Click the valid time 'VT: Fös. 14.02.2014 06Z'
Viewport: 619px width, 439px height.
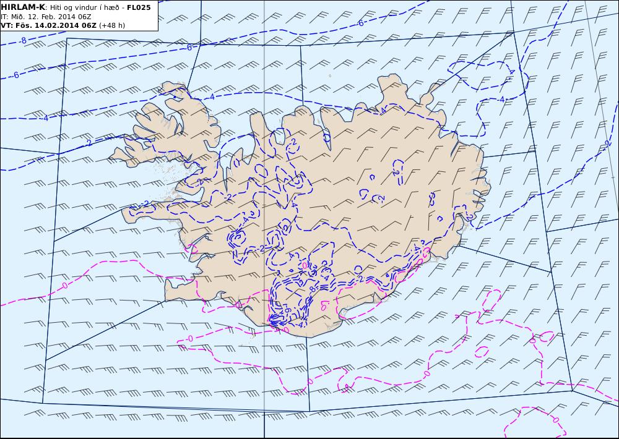pos(48,25)
